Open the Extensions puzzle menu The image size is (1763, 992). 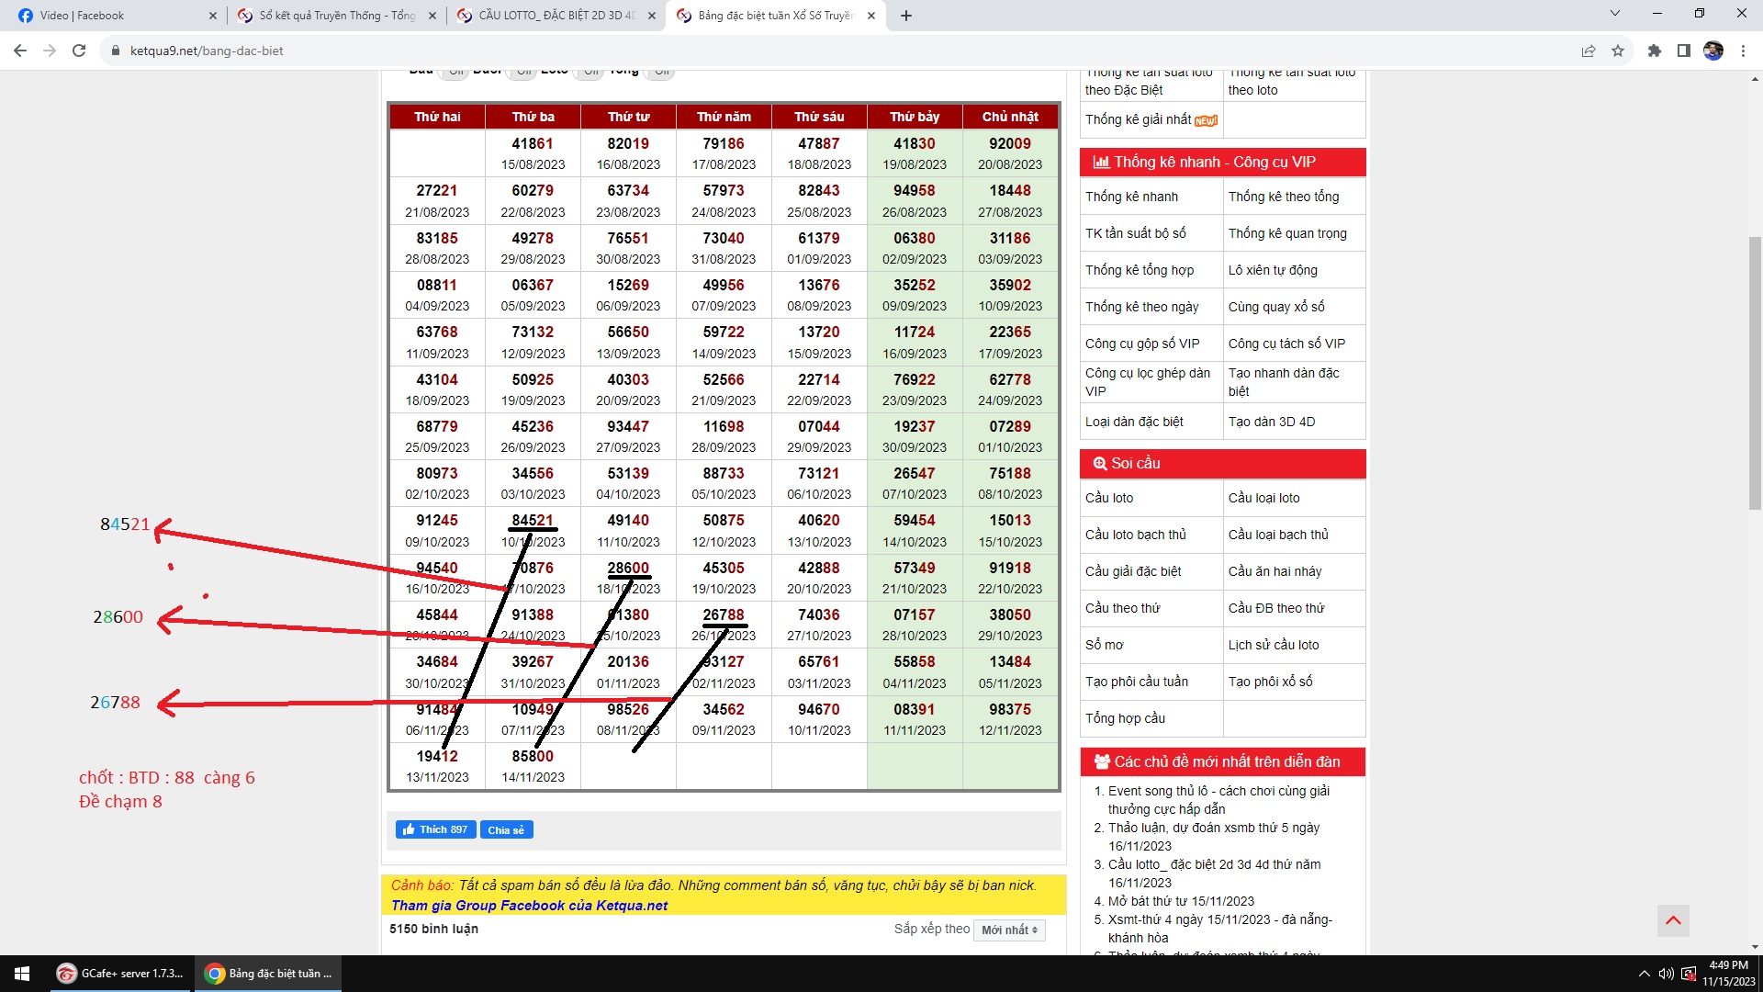1655,51
